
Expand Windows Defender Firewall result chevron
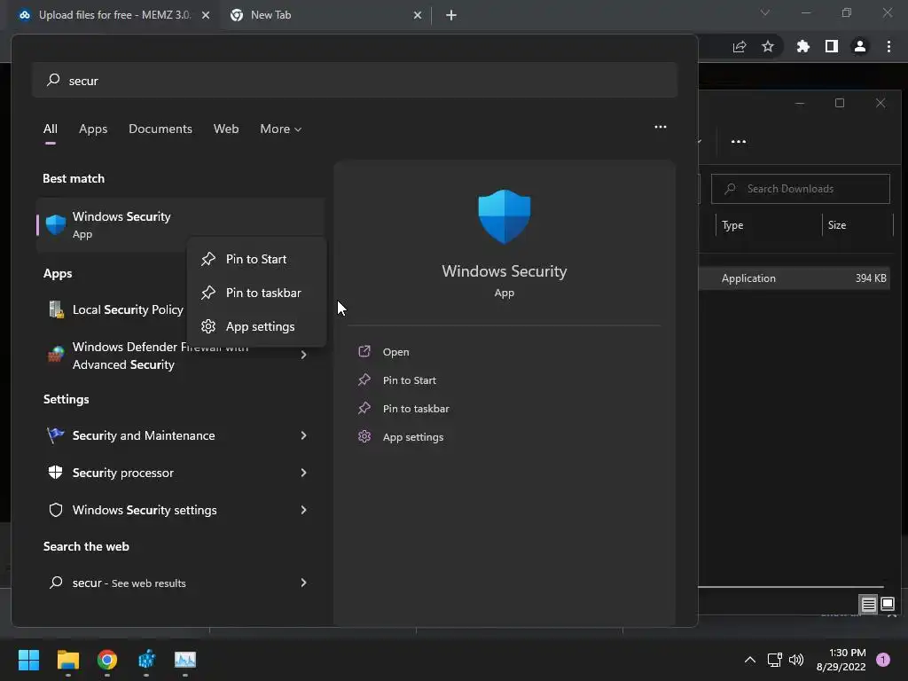tap(303, 355)
